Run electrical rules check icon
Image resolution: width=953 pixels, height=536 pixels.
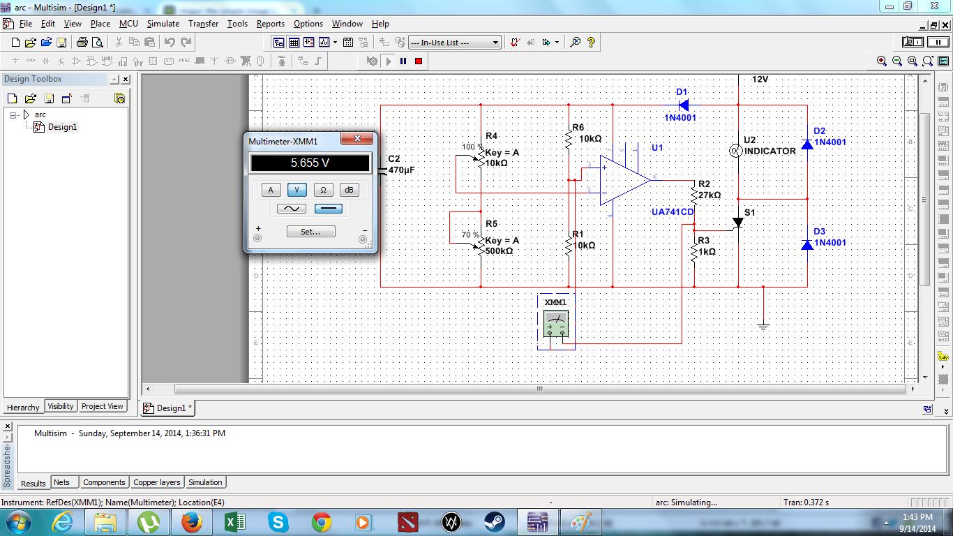(515, 43)
